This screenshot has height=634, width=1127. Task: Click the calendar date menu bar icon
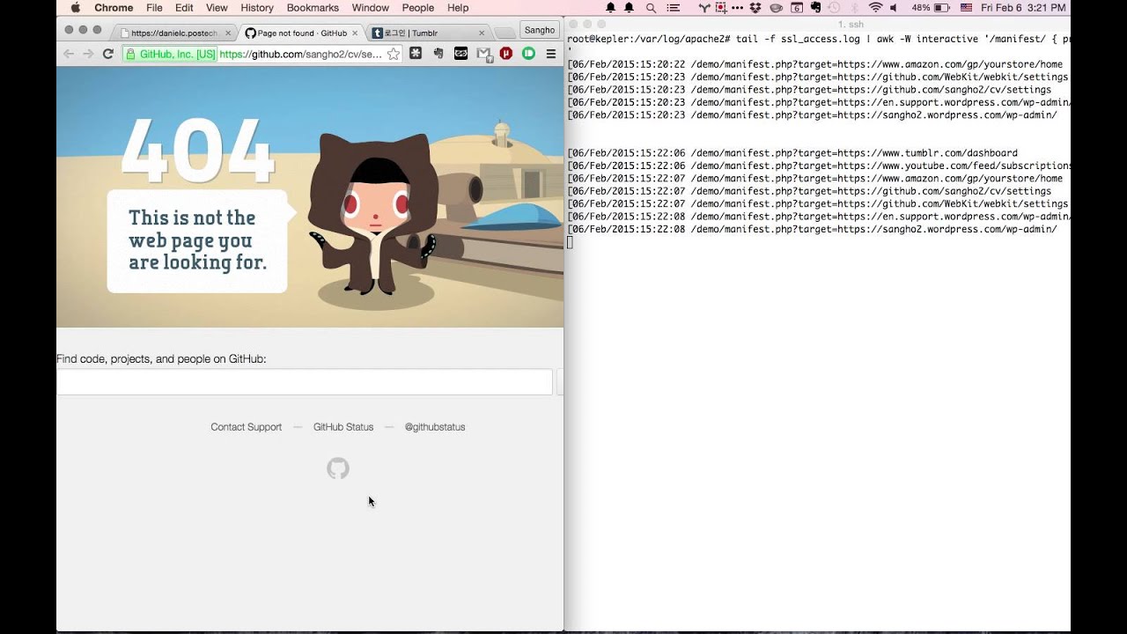coord(797,8)
